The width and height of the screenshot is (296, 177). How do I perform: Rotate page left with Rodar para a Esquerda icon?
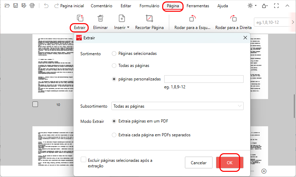[x=193, y=18]
